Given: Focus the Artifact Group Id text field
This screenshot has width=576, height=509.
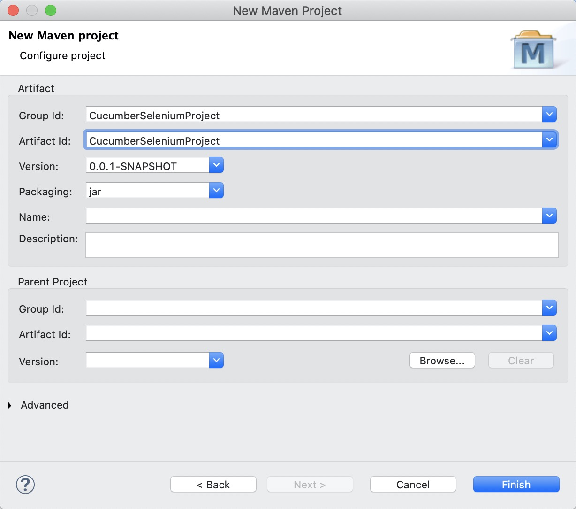Looking at the screenshot, I should pos(314,114).
